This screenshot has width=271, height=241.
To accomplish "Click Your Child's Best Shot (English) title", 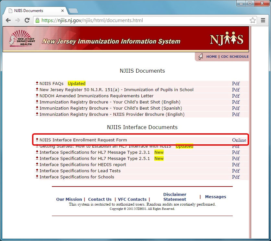I will (110, 102).
